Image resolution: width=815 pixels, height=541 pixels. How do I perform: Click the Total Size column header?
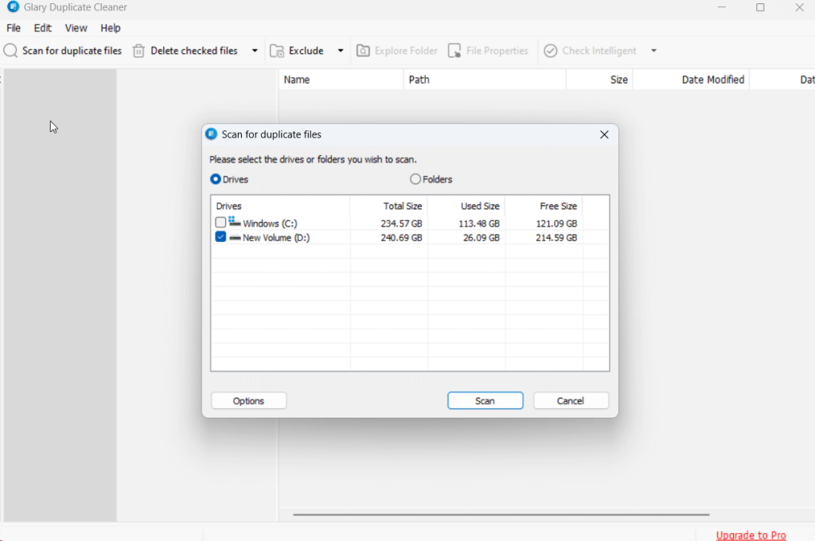point(388,206)
